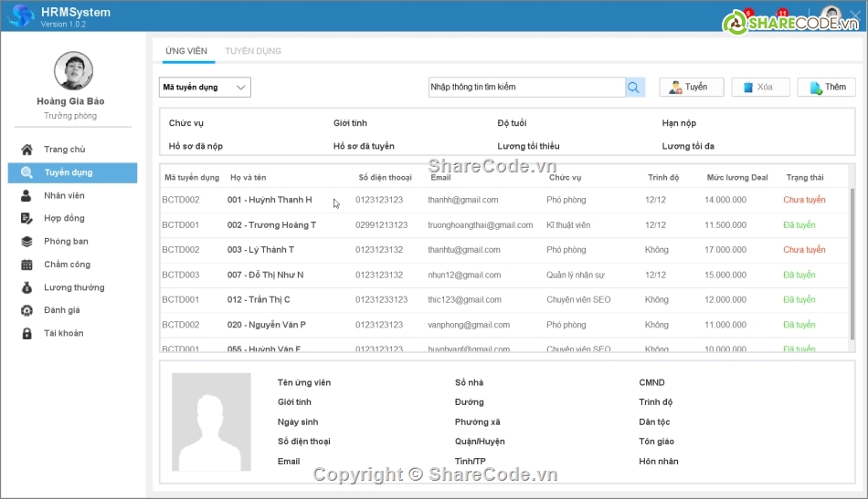This screenshot has height=499, width=868.
Task: Open Phòng ban department icon
Action: (26, 242)
